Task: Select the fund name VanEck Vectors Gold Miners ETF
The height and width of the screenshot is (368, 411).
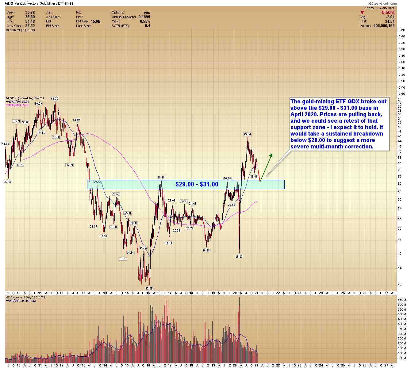Action: tap(39, 4)
